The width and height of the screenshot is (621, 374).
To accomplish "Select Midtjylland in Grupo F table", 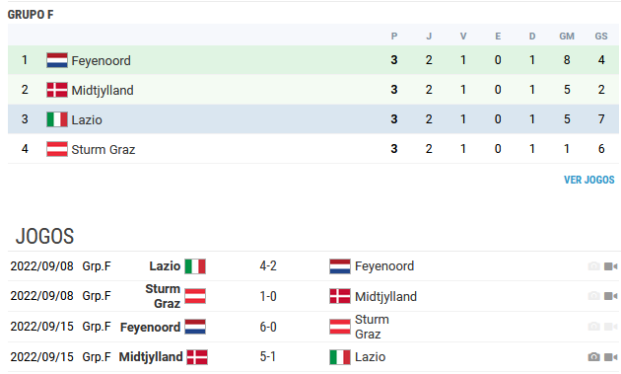I will 103,91.
